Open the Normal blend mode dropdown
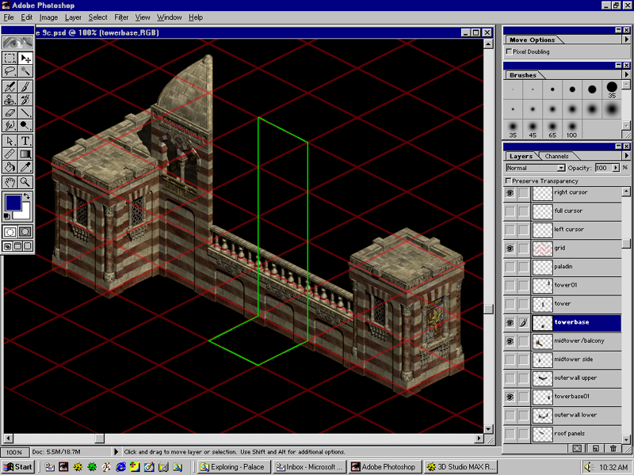This screenshot has height=475, width=634. (x=561, y=168)
